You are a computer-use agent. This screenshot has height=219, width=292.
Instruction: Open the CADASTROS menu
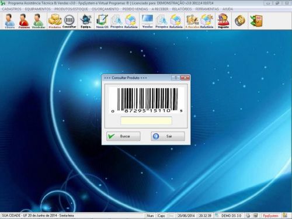click(x=12, y=9)
